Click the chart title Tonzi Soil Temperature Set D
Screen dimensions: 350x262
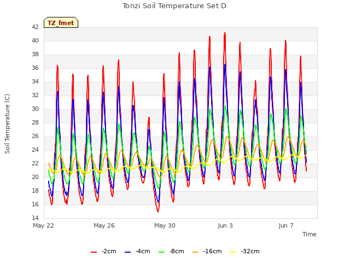tap(174, 6)
